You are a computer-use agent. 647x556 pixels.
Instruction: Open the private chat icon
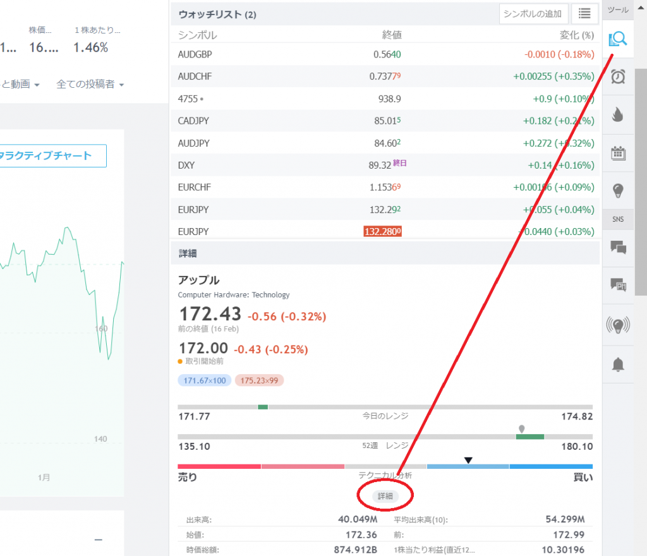click(x=618, y=284)
